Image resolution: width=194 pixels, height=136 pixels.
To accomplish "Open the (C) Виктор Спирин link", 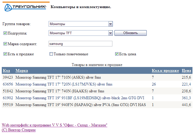I will pos(19,130).
